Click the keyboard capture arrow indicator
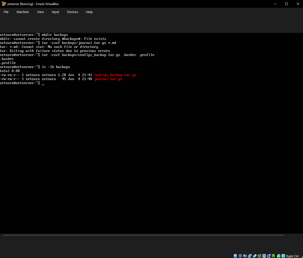Image resolution: width=303 pixels, height=258 pixels. pyautogui.click(x=283, y=256)
